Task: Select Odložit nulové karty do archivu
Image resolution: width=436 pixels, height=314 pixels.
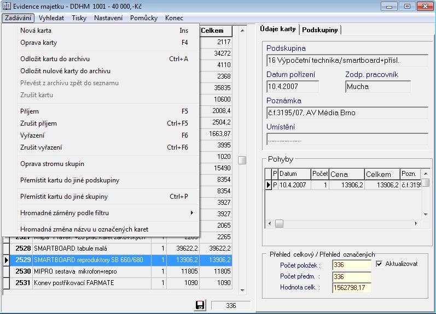Action: point(108,71)
